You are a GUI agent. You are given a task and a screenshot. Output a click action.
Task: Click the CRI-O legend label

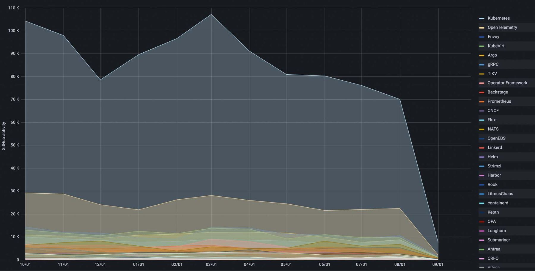pos(493,258)
